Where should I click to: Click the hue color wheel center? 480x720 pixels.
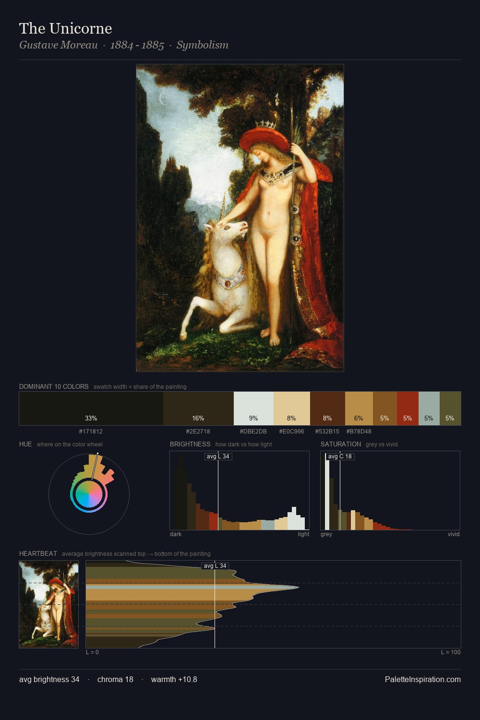click(x=89, y=494)
